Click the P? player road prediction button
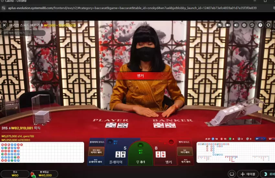This screenshot has height=178, width=275. point(260,139)
